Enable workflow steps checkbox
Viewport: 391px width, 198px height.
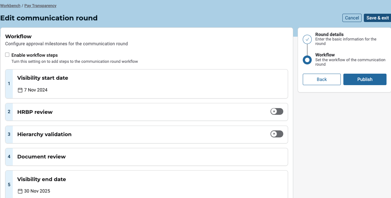click(x=7, y=55)
